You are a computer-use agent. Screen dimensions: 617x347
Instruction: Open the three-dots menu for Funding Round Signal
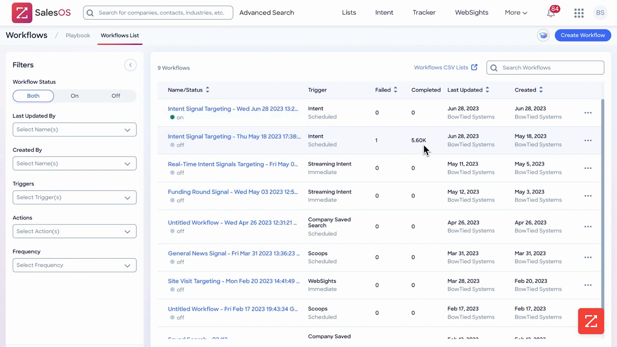[588, 196]
